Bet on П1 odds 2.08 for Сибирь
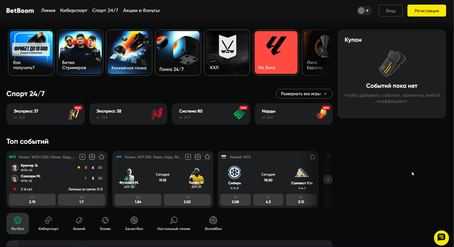 pyautogui.click(x=235, y=200)
